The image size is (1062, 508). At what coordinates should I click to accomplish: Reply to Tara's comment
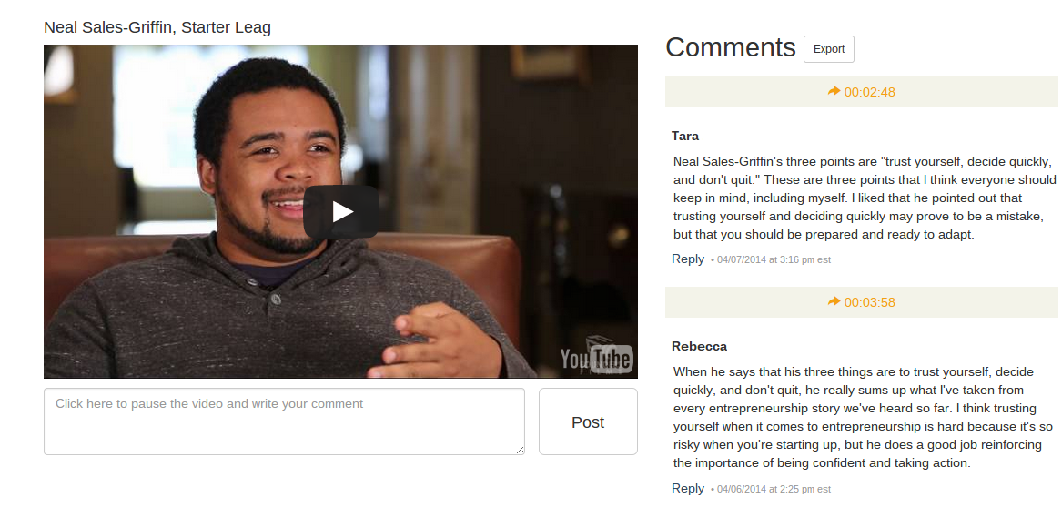pyautogui.click(x=688, y=259)
